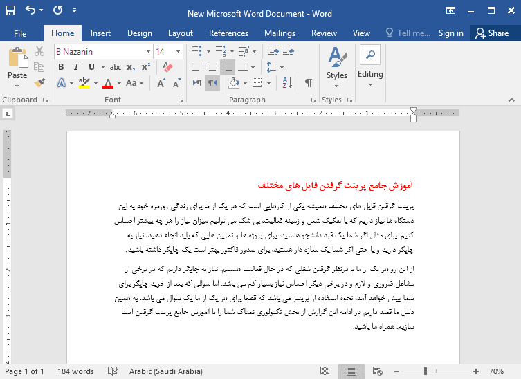Click the Sort A-Z icon
The image size is (521, 379).
(287, 83)
